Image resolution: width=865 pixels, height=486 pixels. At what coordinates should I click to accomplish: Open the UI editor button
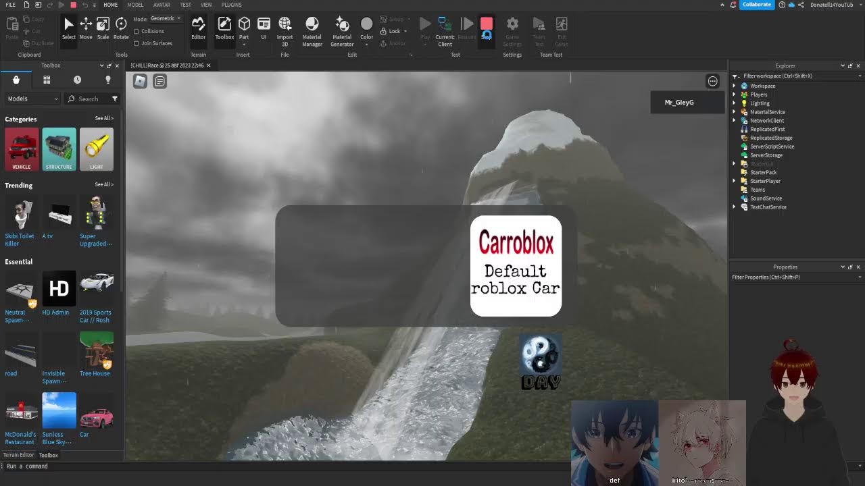click(264, 28)
